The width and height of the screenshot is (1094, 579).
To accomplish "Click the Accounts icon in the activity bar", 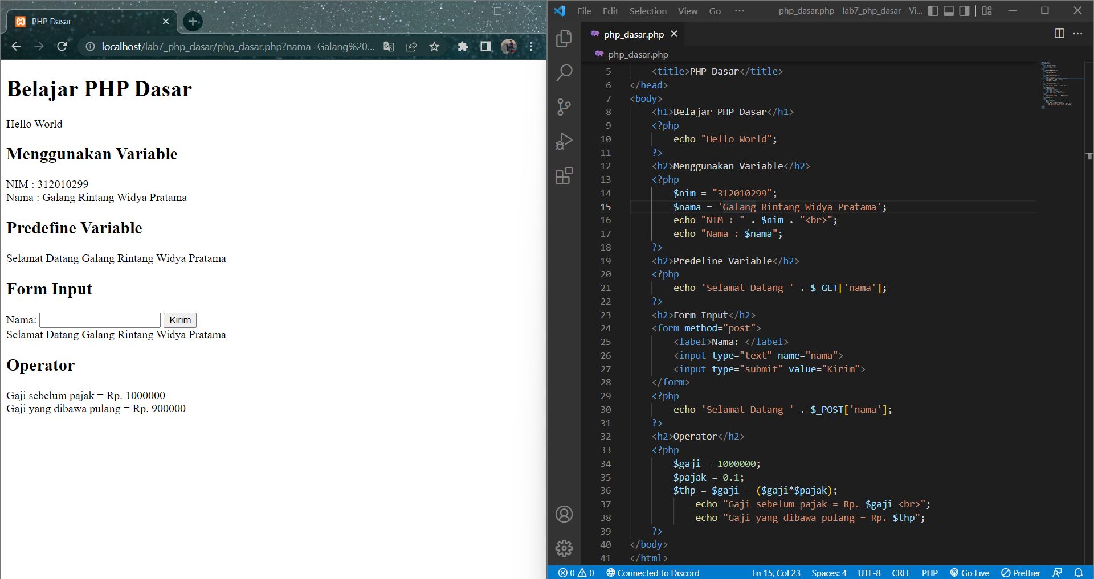I will [x=564, y=514].
